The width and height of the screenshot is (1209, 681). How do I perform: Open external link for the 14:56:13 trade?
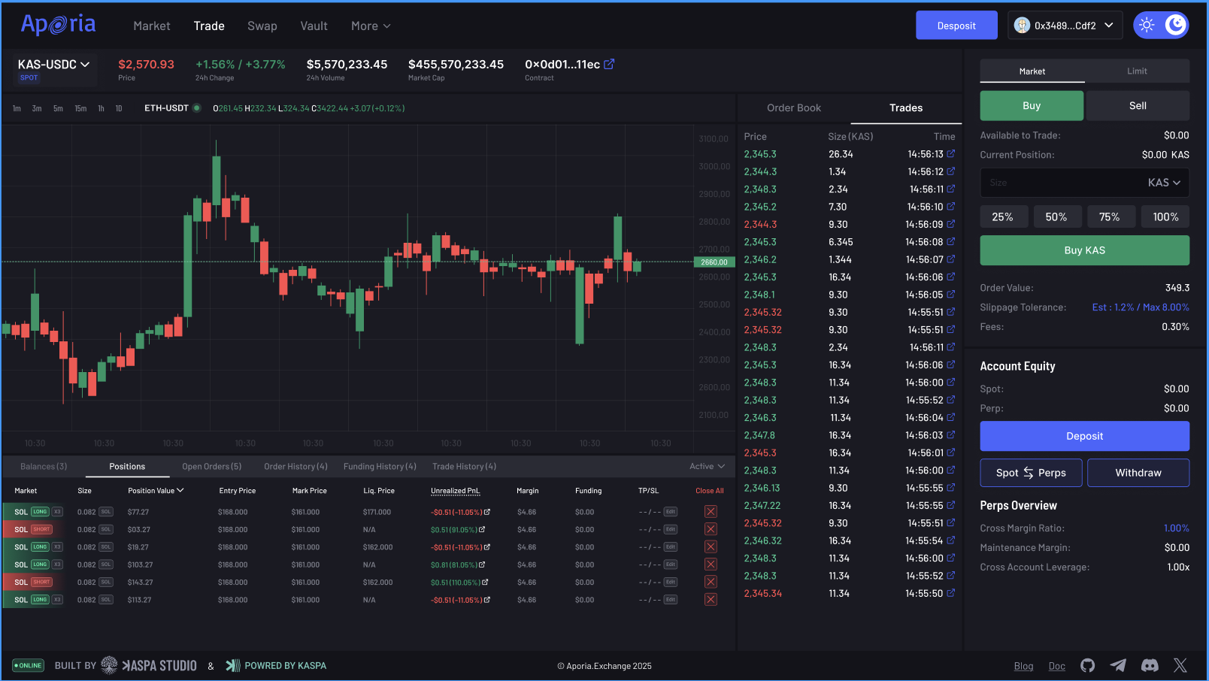pos(950,153)
